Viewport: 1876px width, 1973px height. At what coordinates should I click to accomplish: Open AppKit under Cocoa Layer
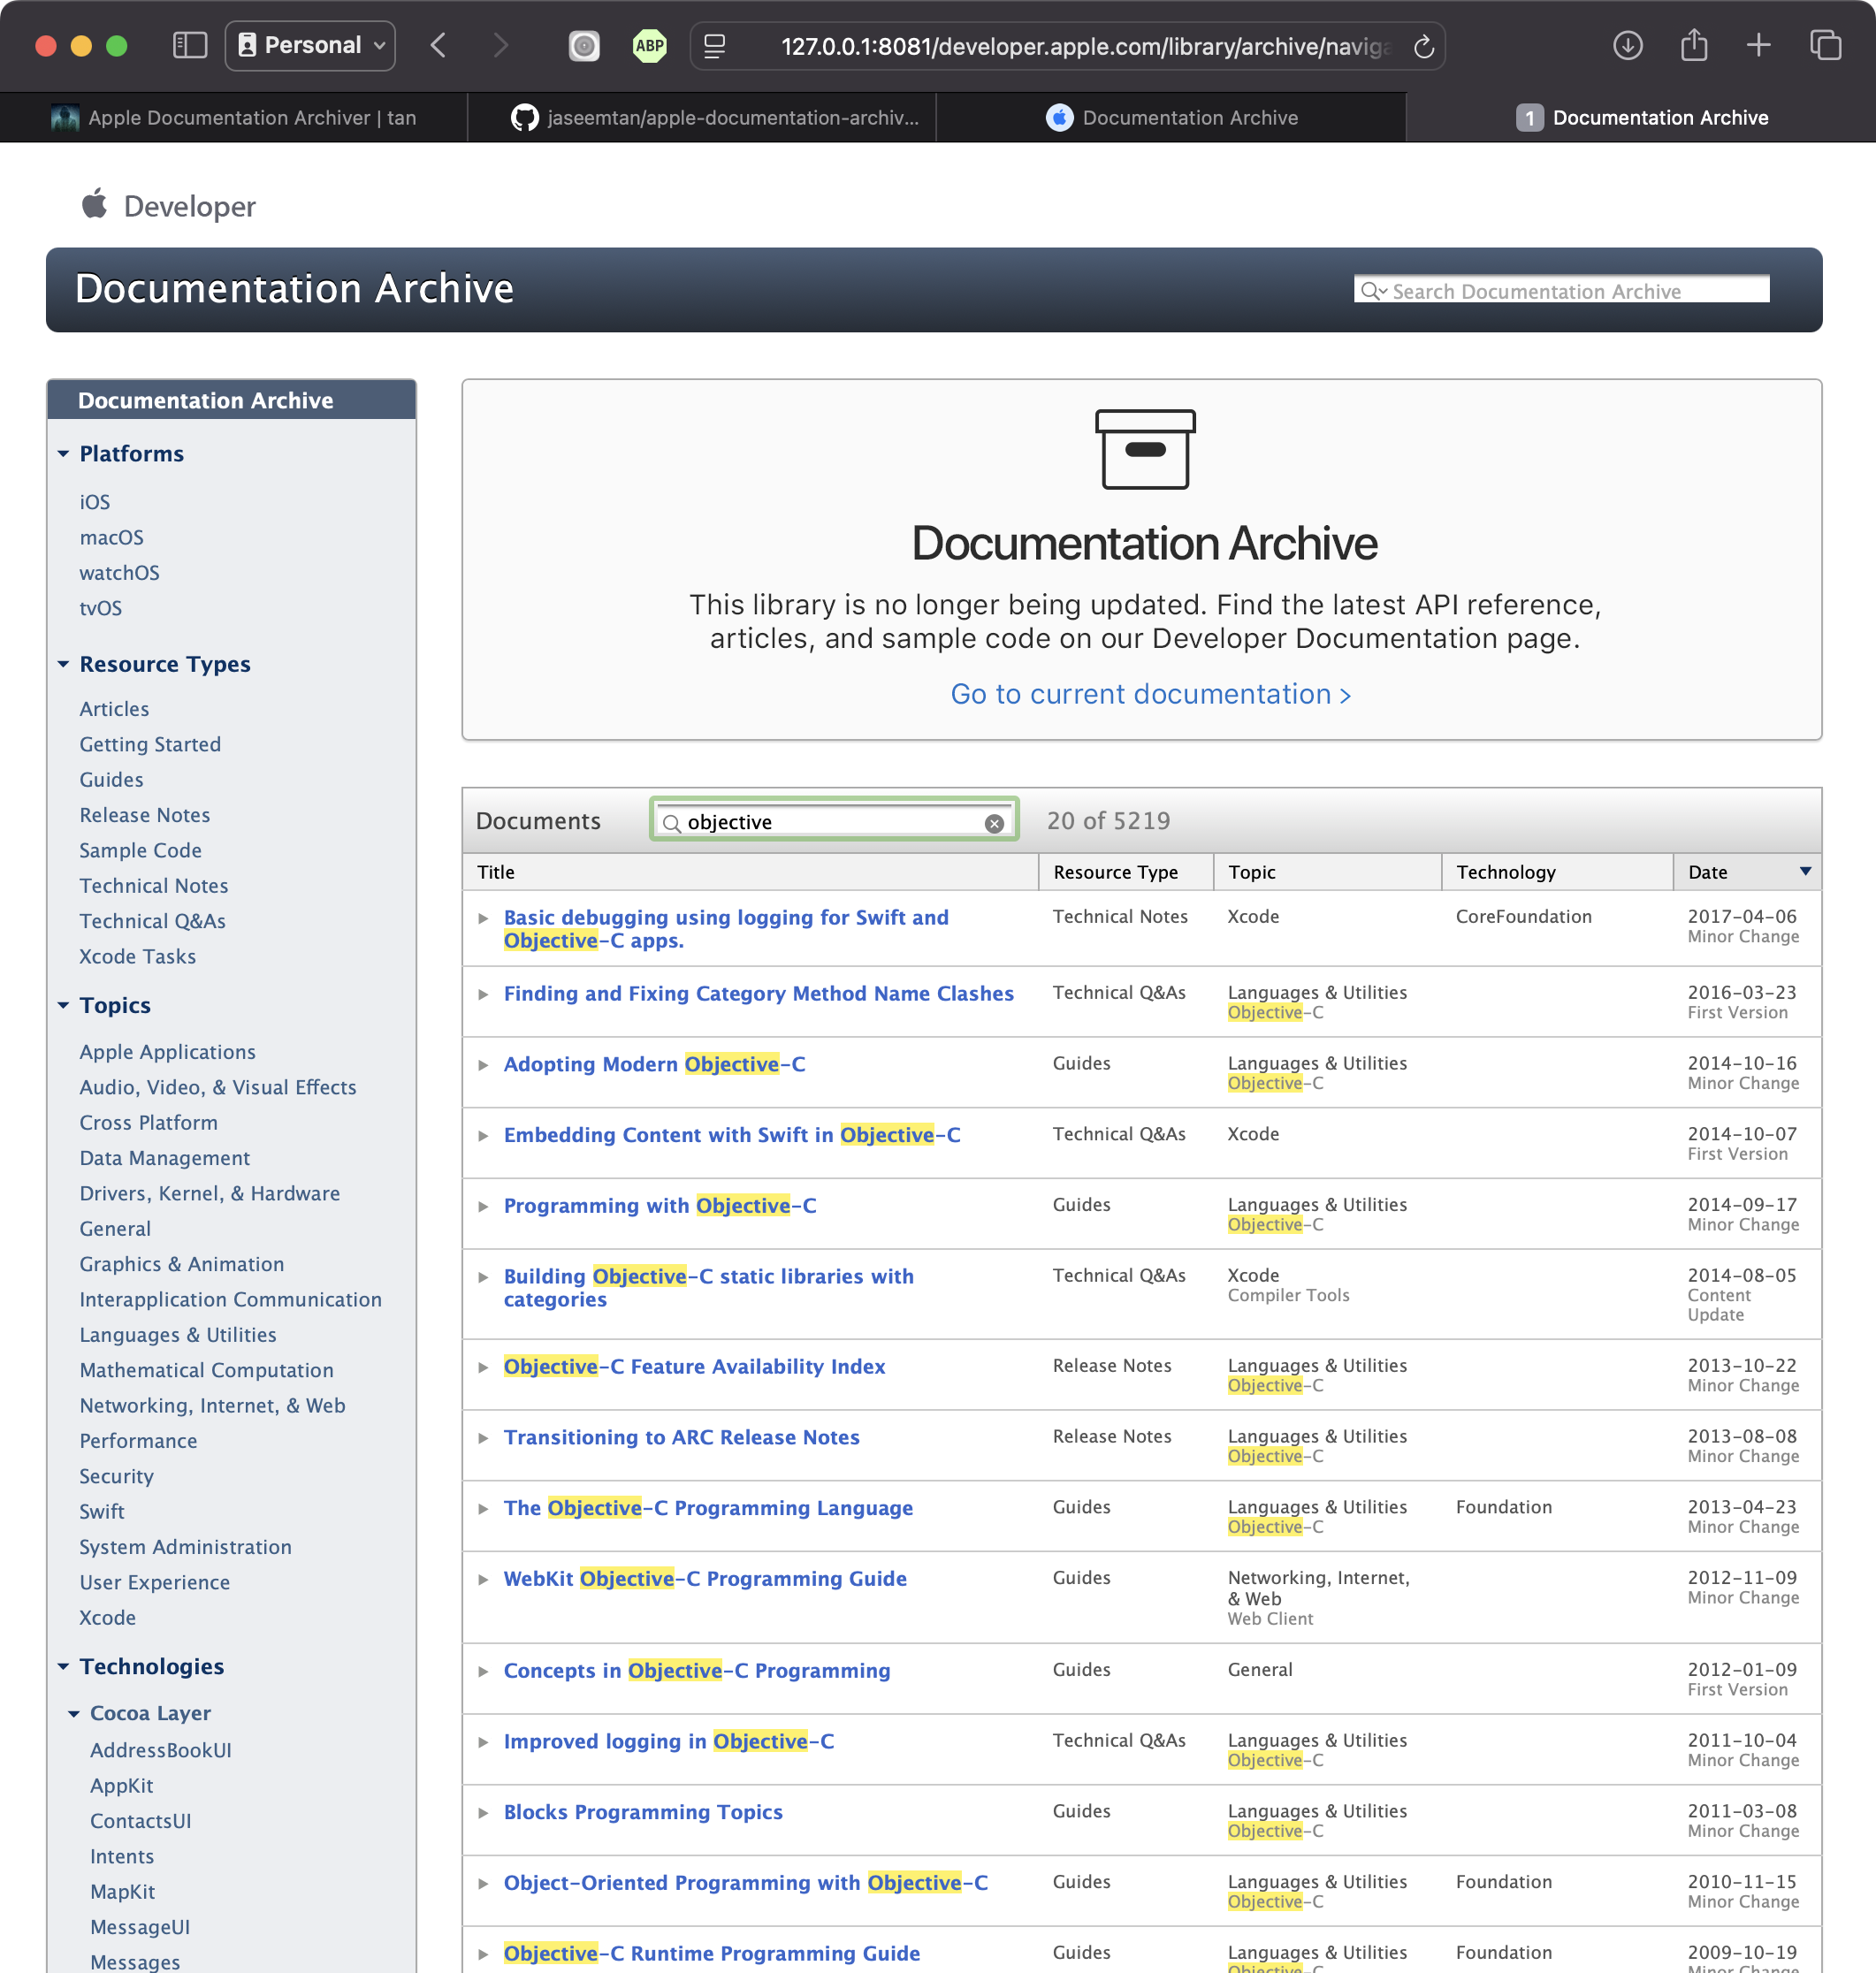[122, 1786]
